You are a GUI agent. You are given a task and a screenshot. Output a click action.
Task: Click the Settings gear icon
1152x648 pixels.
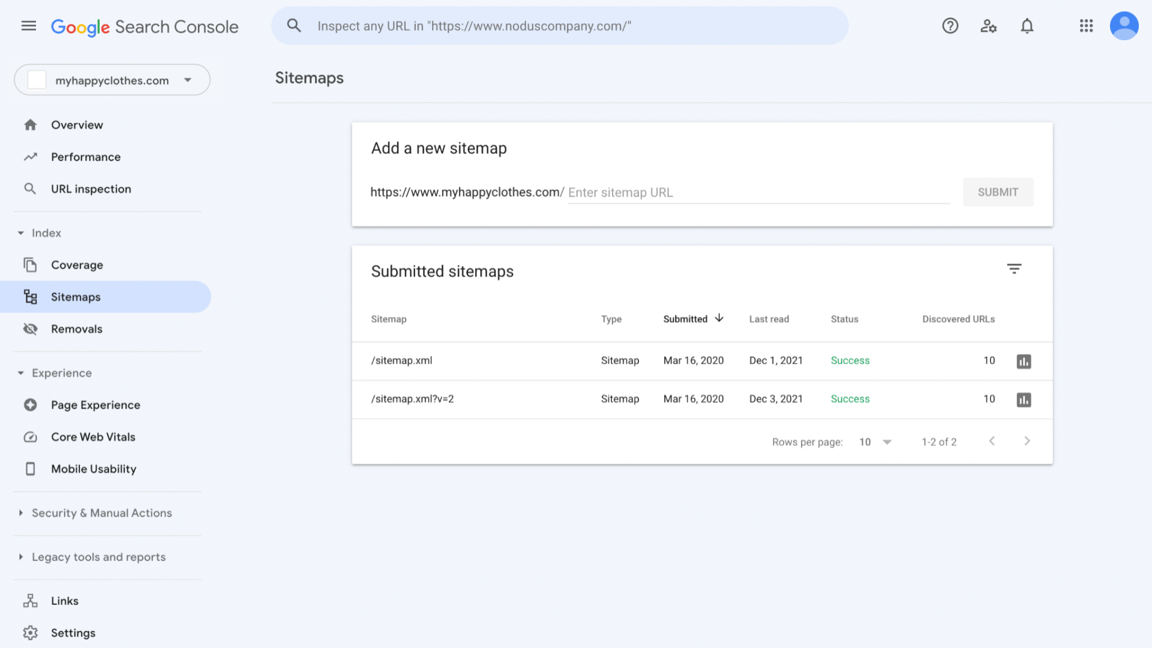pos(30,633)
